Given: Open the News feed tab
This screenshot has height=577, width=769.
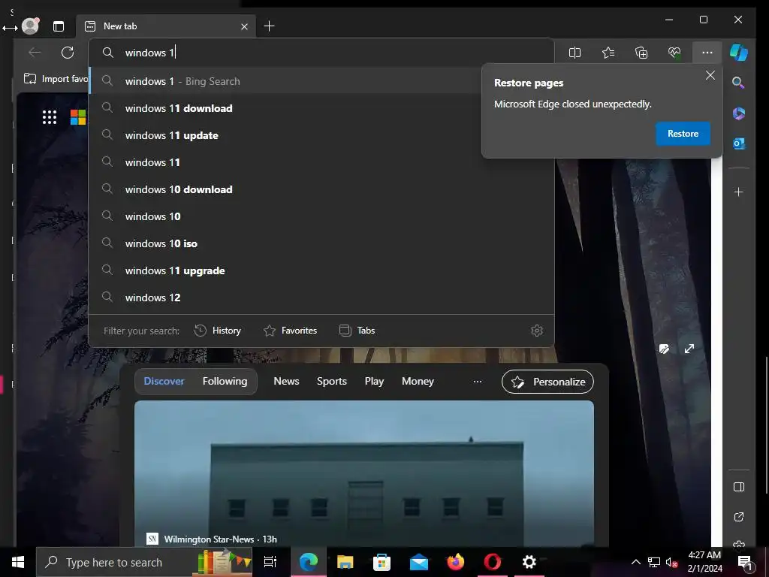Looking at the screenshot, I should pos(286,381).
